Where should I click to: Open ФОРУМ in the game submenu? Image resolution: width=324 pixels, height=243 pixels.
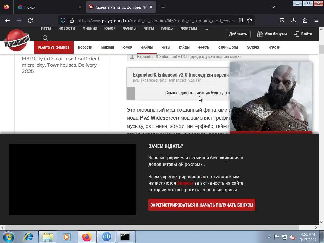204,47
